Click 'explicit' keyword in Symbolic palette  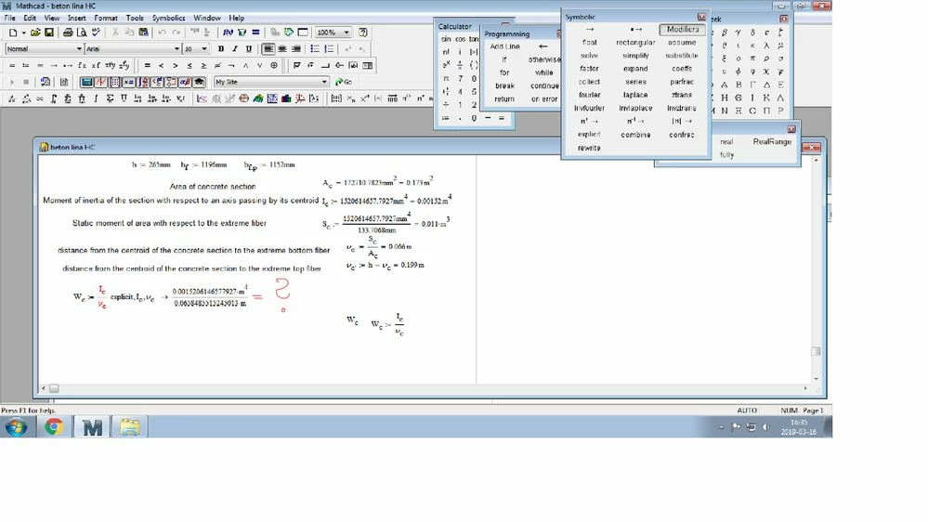[x=589, y=135]
